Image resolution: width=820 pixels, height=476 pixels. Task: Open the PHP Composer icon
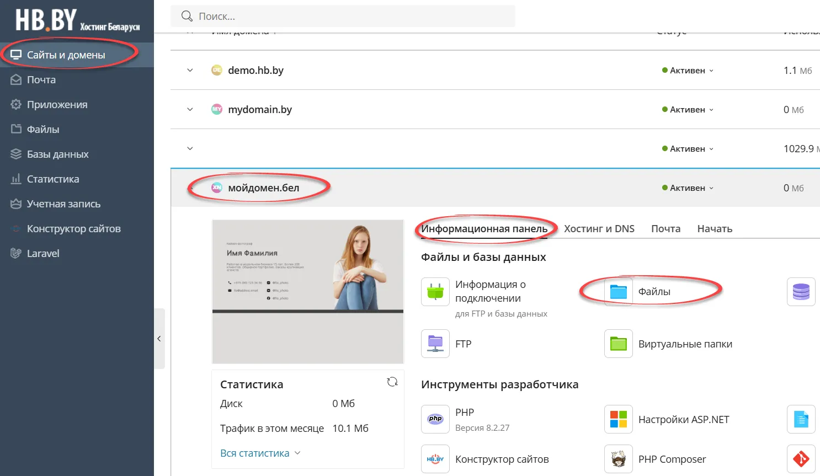(x=618, y=459)
